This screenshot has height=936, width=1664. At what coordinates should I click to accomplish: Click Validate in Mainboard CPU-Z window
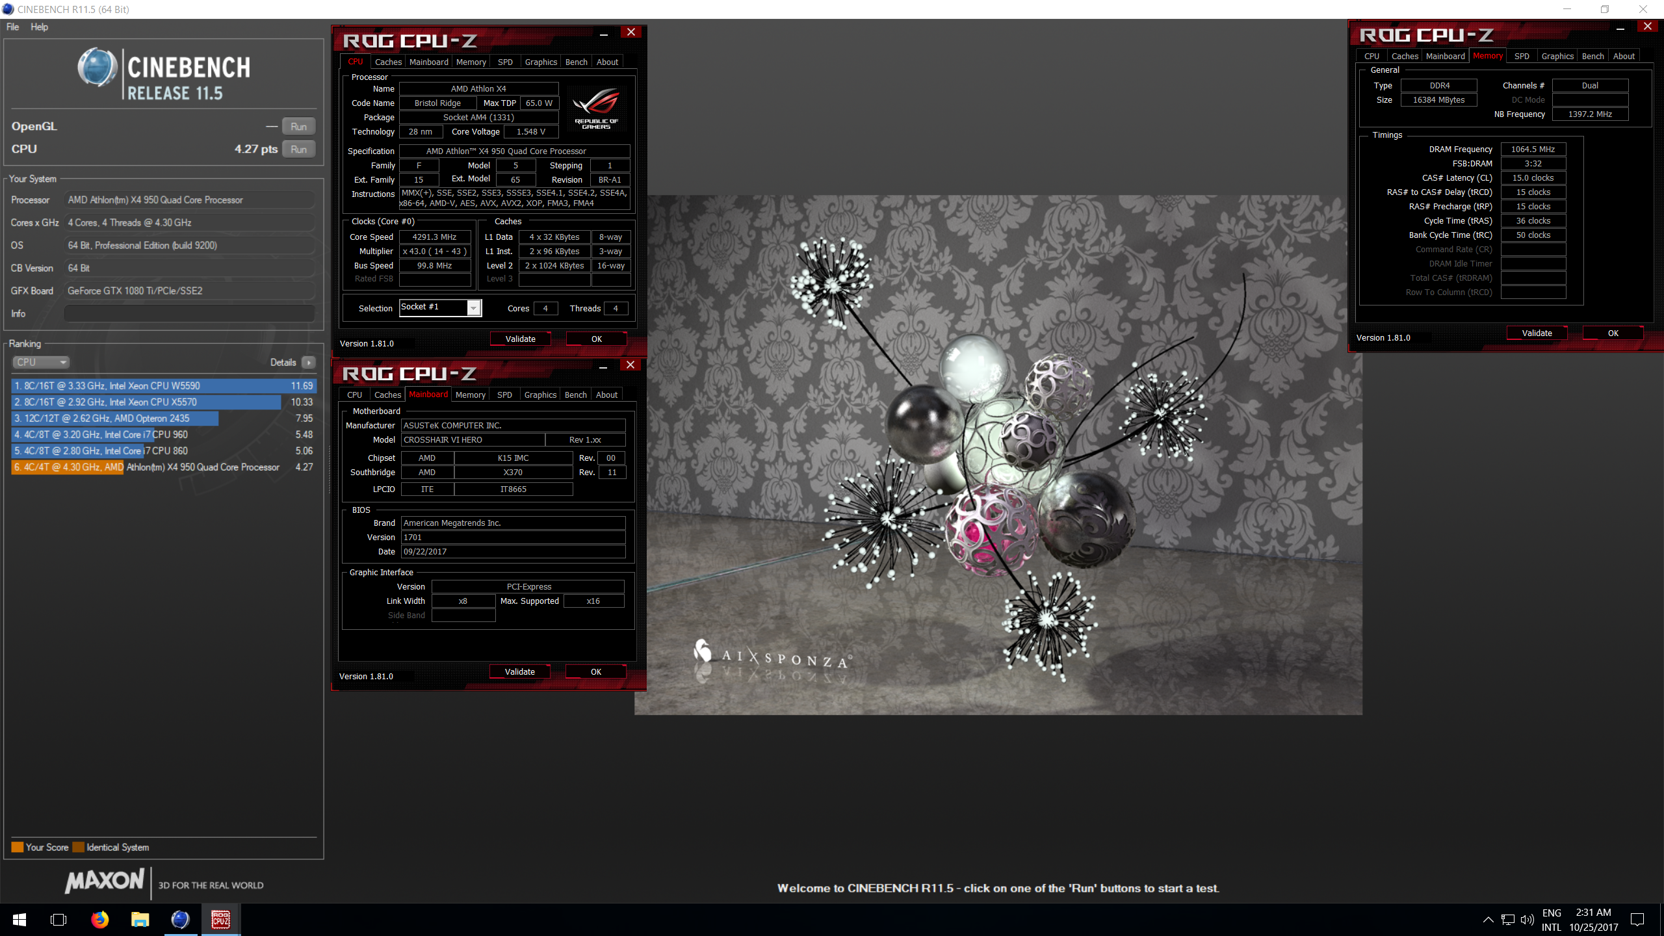520,671
